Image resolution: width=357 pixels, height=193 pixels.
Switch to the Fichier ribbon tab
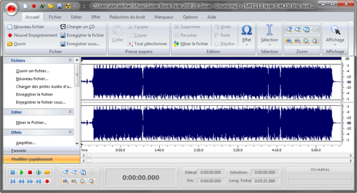[55, 17]
